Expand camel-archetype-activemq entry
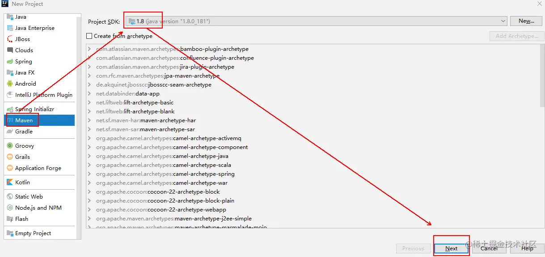This screenshot has height=257, width=545. [90, 138]
